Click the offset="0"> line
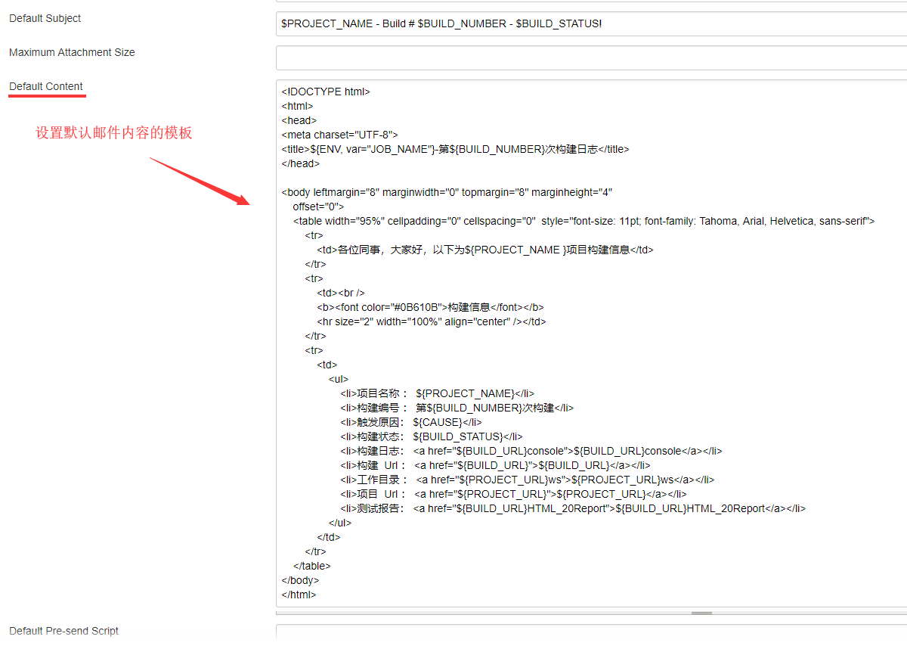907x649 pixels. click(318, 206)
